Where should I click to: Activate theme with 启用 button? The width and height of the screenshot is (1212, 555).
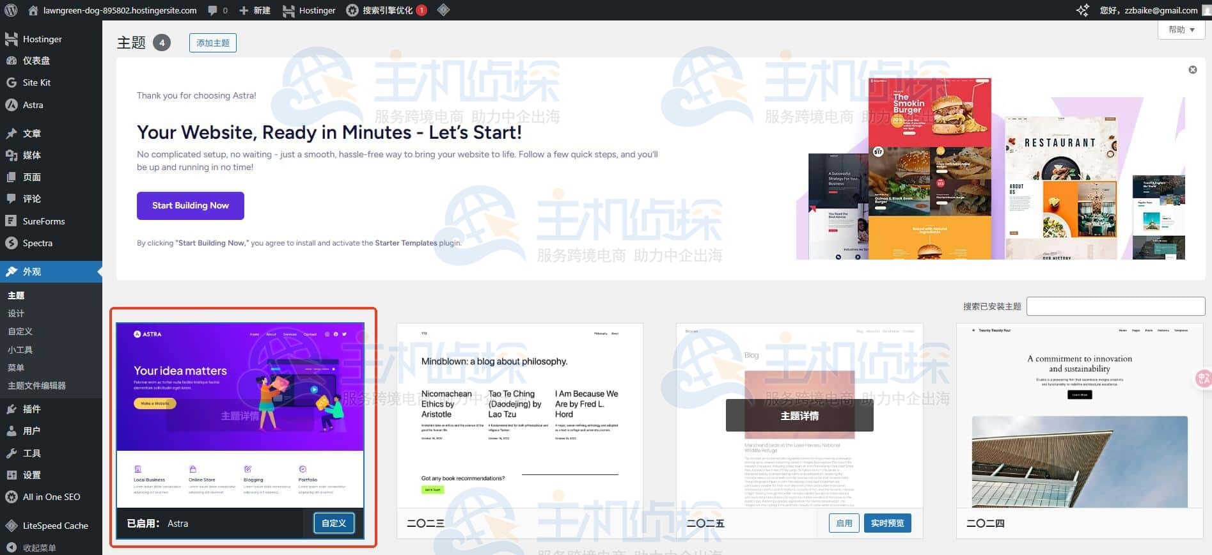click(844, 523)
